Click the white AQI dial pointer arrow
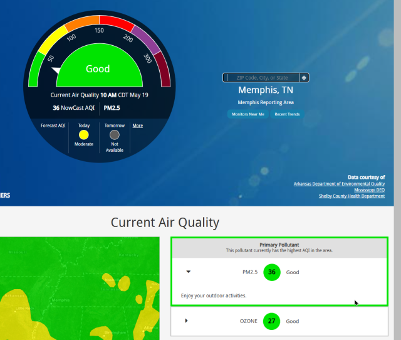 click(56, 70)
